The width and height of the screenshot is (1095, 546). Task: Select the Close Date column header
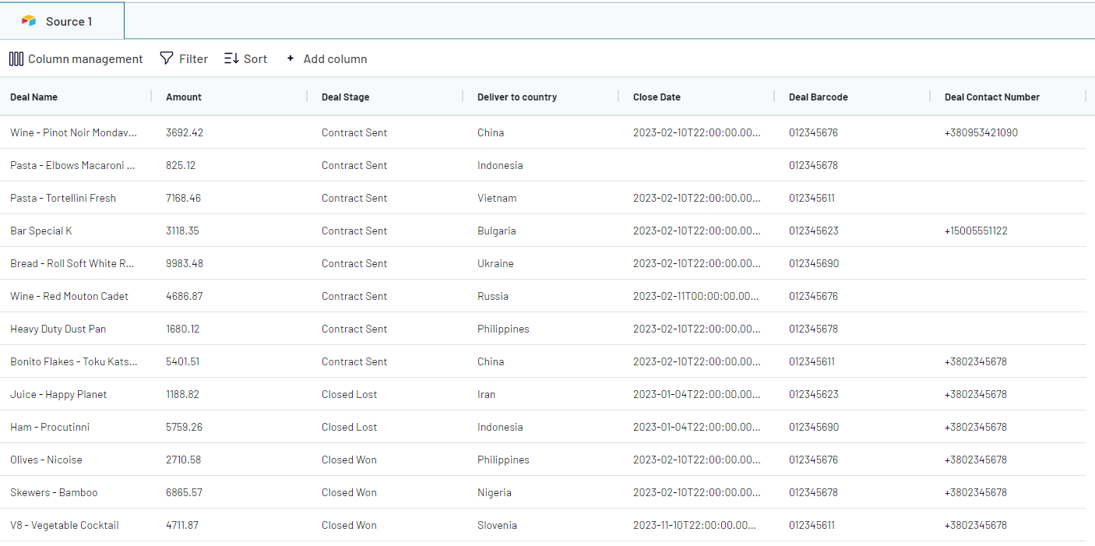coord(657,97)
